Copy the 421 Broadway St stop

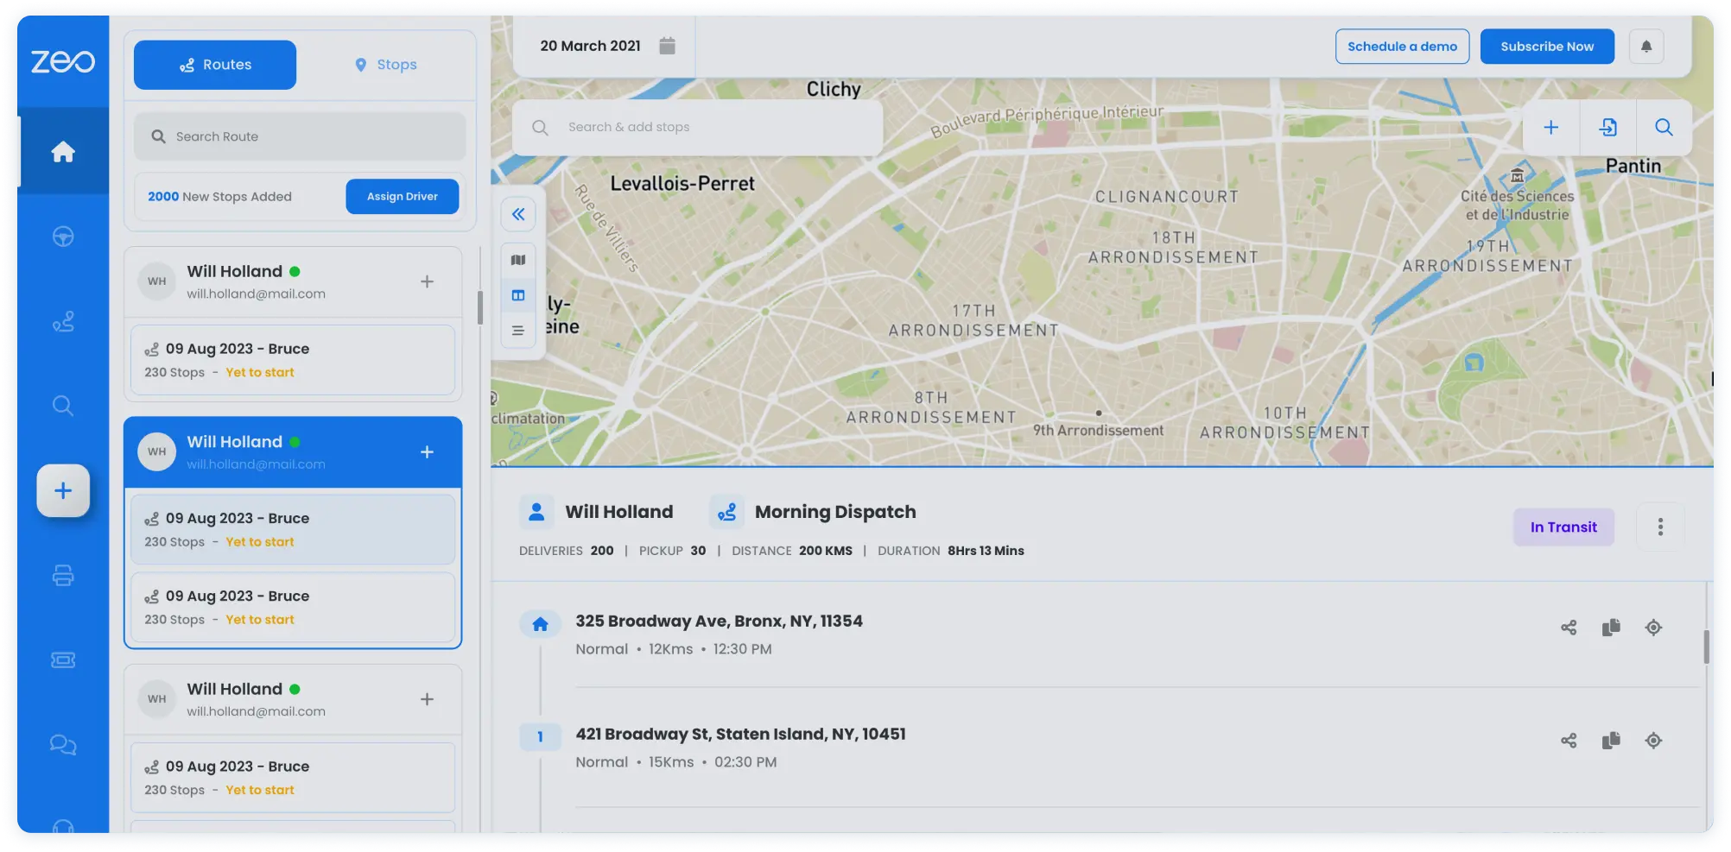coord(1611,741)
